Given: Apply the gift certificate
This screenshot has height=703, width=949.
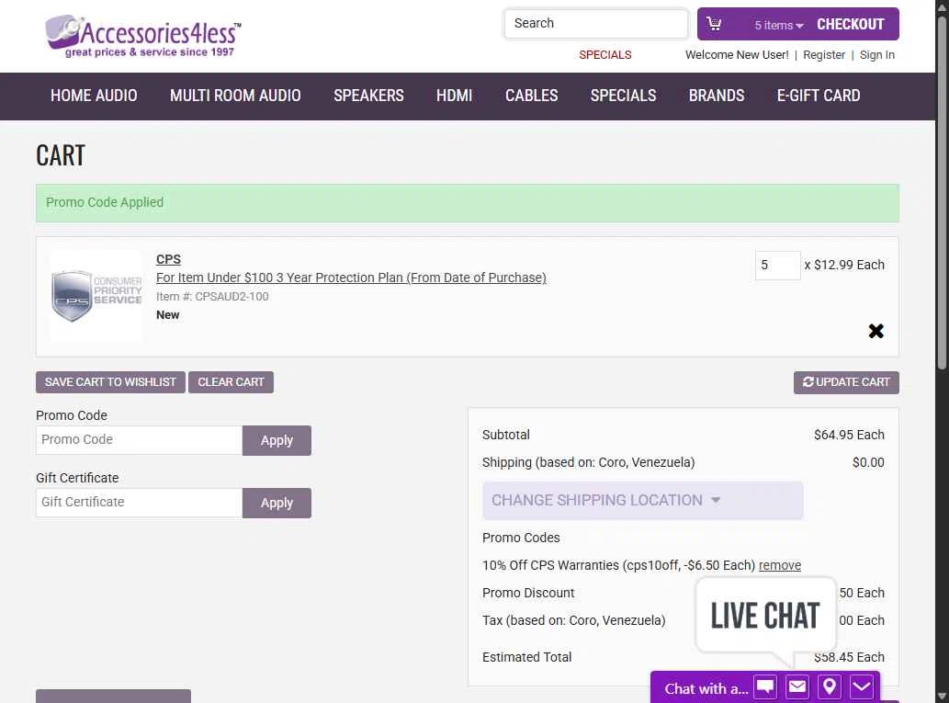Looking at the screenshot, I should click(x=277, y=503).
